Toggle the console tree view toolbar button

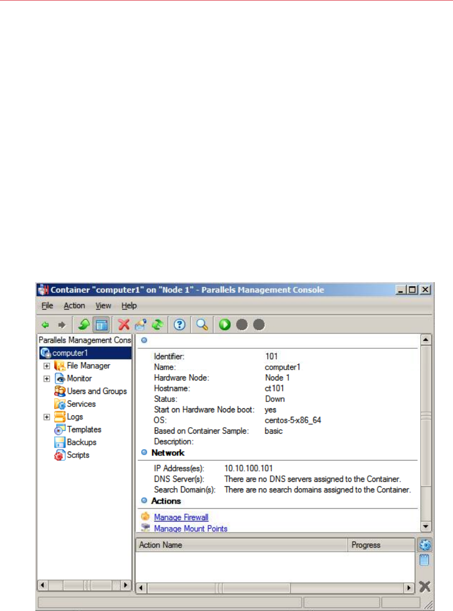pyautogui.click(x=101, y=325)
